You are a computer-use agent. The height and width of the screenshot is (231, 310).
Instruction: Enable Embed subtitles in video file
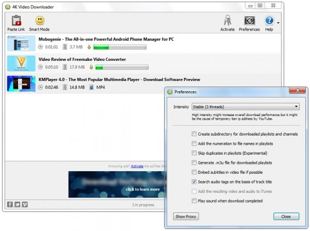coord(194,172)
